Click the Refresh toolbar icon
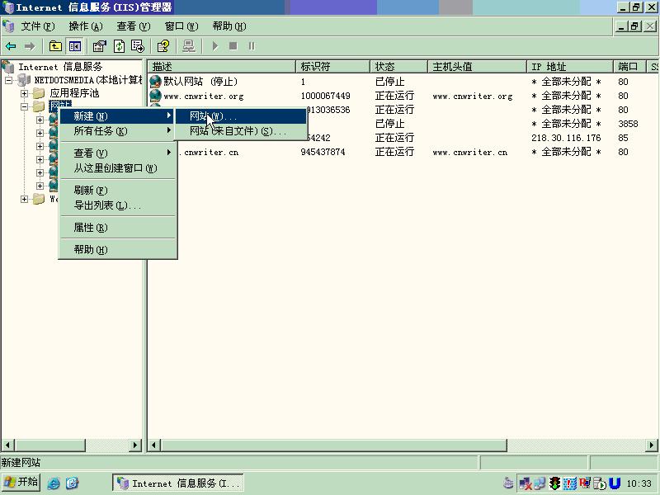 pos(120,46)
